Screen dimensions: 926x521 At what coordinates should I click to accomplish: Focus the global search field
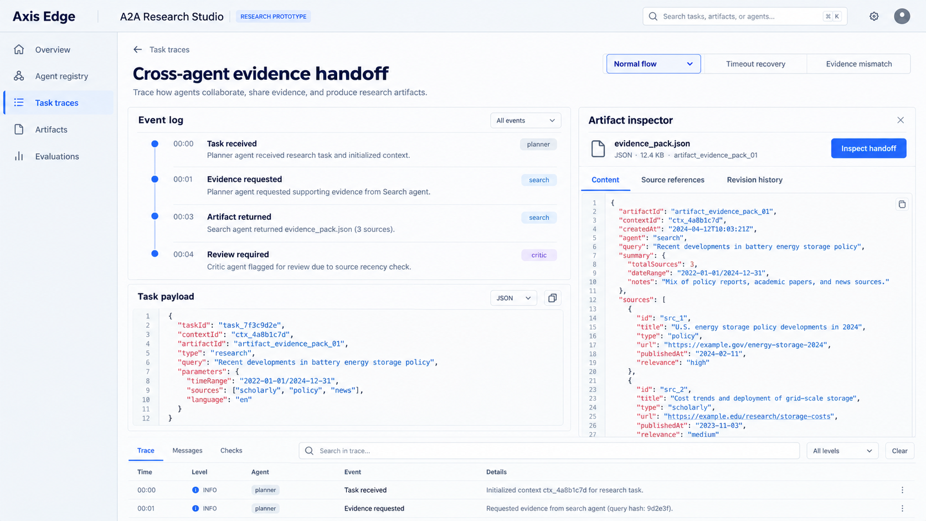(x=745, y=17)
